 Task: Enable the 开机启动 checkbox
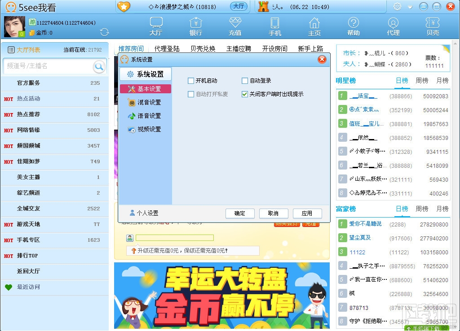(191, 81)
